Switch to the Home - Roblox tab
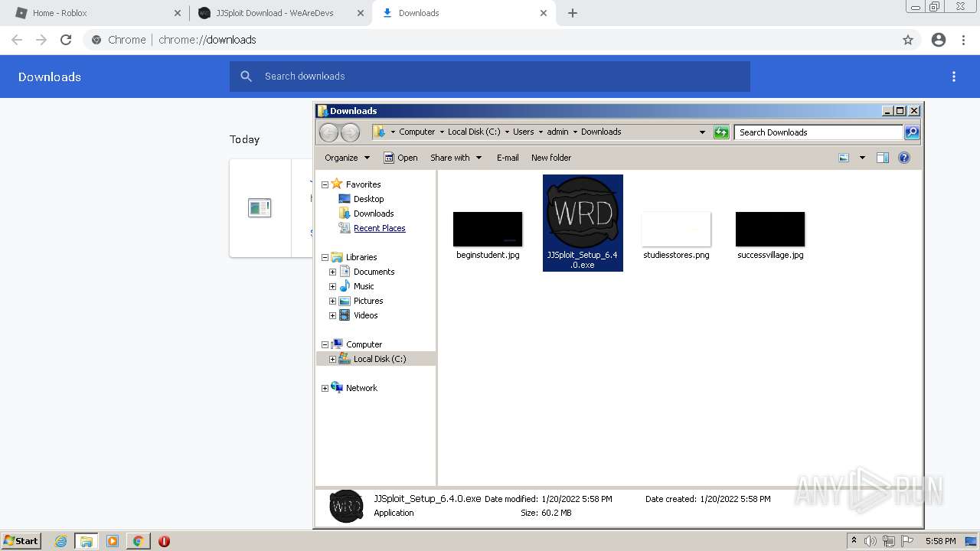Screen dimensions: 980x551 [x=95, y=13]
